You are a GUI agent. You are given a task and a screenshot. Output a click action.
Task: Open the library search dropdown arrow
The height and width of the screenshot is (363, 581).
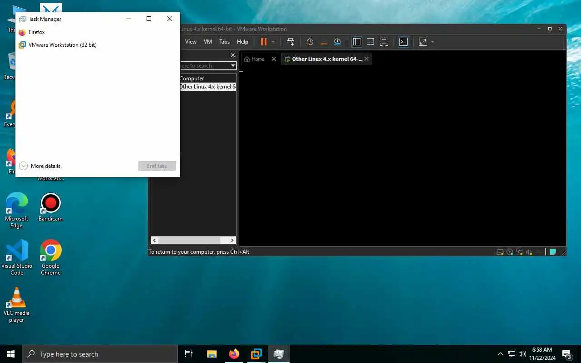(233, 66)
